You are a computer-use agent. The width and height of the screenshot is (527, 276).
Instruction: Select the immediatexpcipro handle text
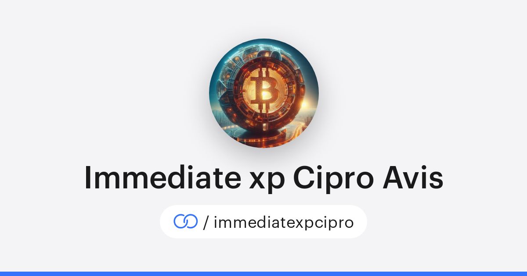point(284,222)
